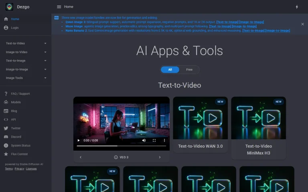This screenshot has height=192, width=308.
Task: Open video fullscreen mode
Action: coord(154,140)
